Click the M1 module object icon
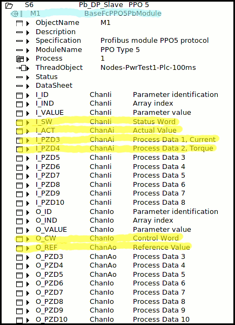The height and width of the screenshot is (325, 235). coord(14,14)
